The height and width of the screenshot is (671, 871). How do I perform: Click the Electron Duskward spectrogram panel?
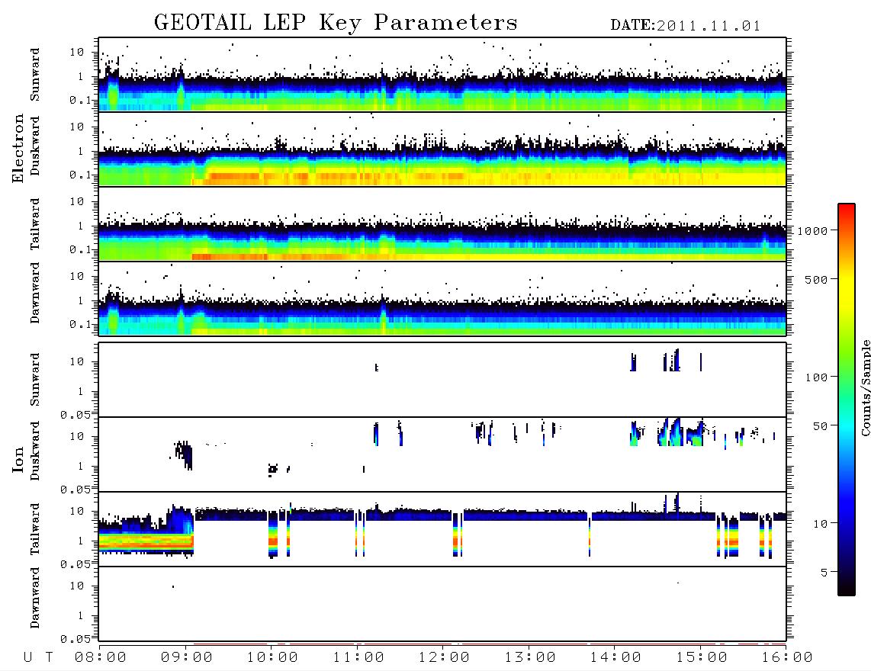click(442, 149)
